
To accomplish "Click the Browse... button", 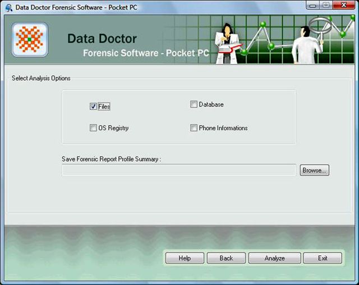I will (314, 170).
